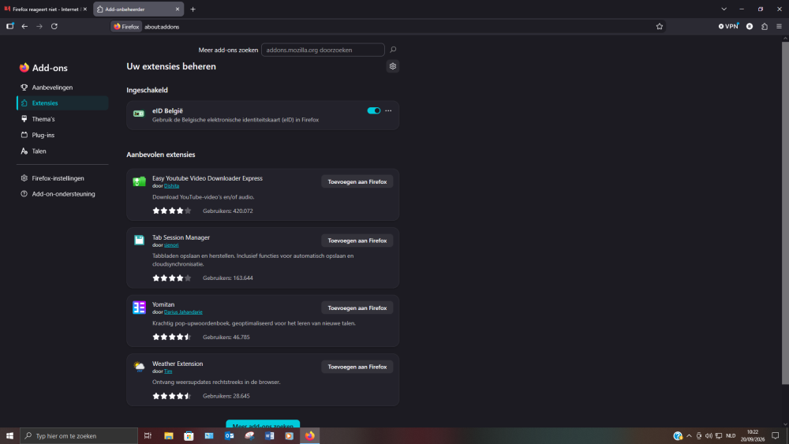Disable the eID België extension toggle
This screenshot has width=789, height=444.
tap(373, 110)
